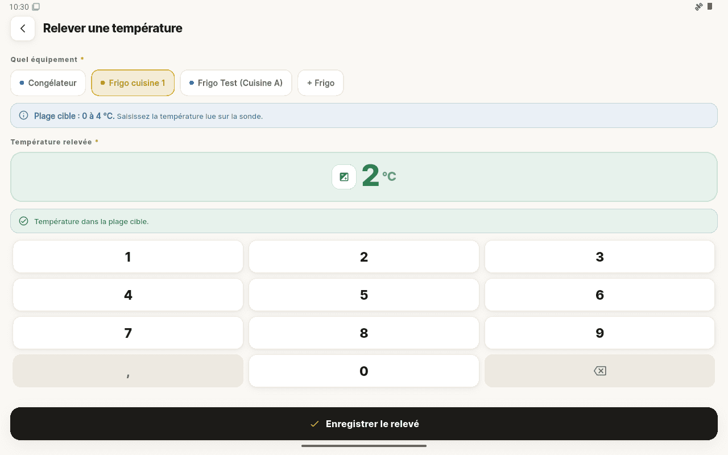This screenshot has height=455, width=728.
Task: Tap keypad digit 0
Action: pyautogui.click(x=364, y=371)
